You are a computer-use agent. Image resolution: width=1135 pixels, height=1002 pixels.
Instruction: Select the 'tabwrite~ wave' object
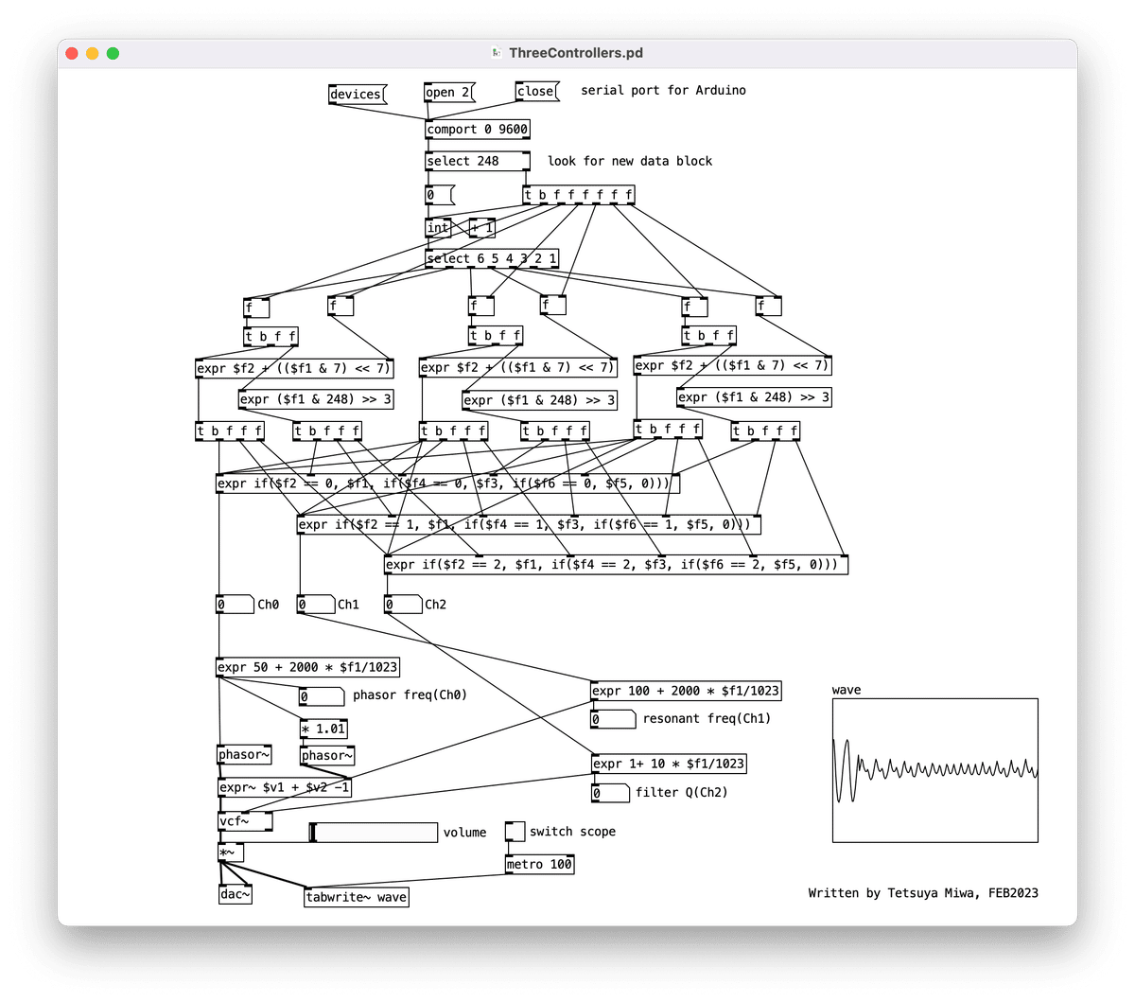tap(357, 897)
